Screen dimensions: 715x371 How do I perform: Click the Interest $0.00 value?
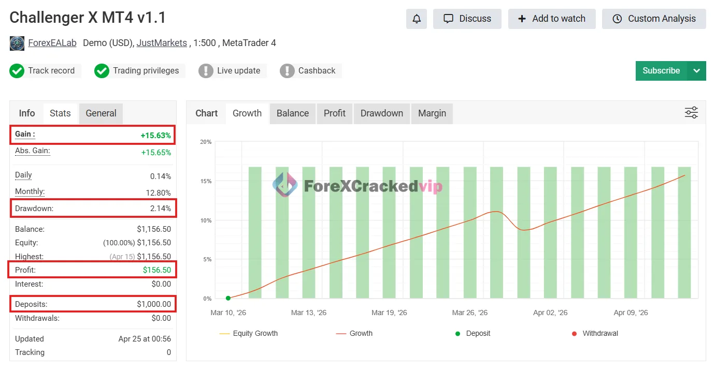[160, 284]
